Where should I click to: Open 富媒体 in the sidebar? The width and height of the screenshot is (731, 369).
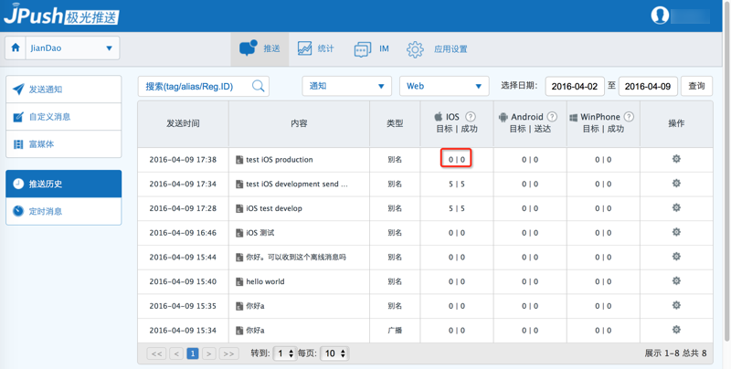tap(63, 144)
